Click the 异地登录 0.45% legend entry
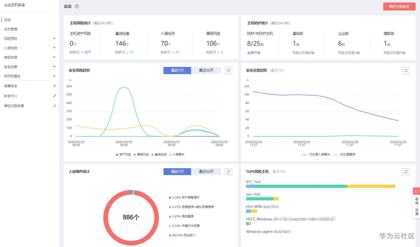420x247 pixels. (x=181, y=217)
